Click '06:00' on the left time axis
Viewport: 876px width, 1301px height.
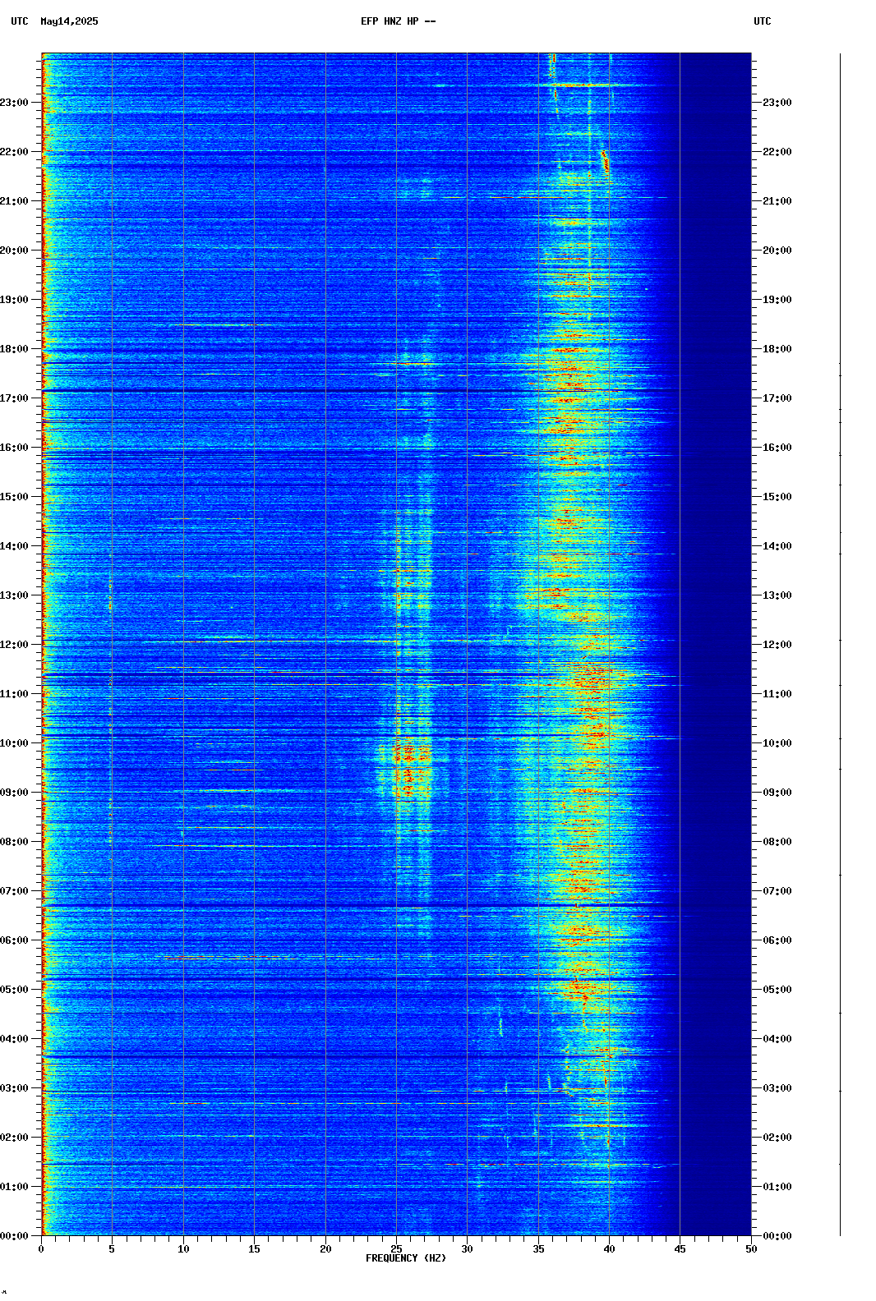14,940
